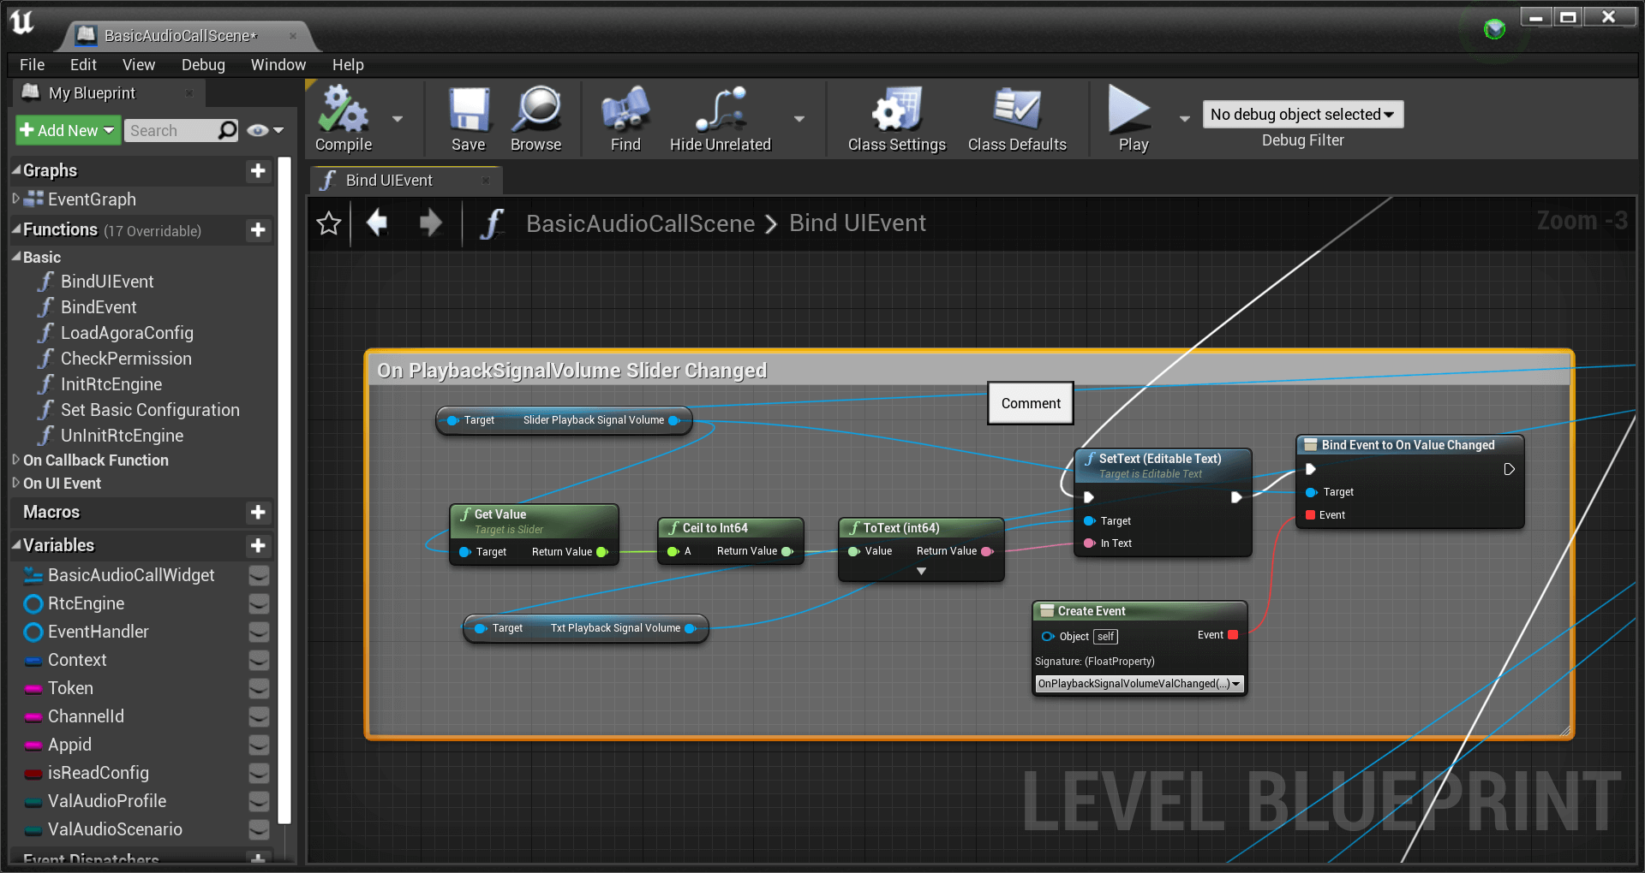
Task: Add a new graph with plus icon
Action: tap(258, 171)
